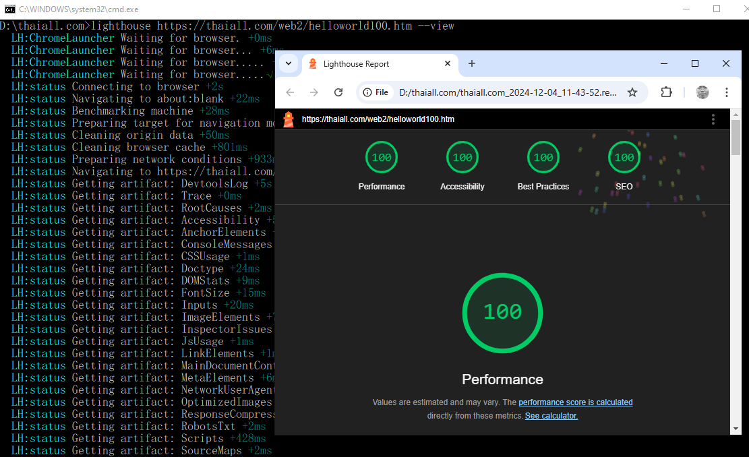
Task: Click the Extensions puzzle icon
Action: 667,93
